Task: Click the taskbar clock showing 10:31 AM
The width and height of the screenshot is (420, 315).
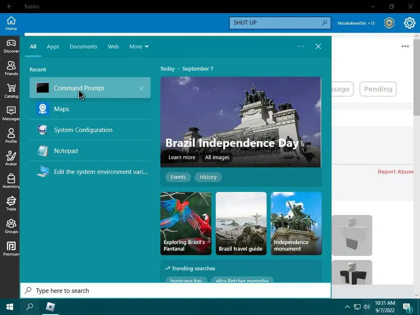Action: [385, 307]
